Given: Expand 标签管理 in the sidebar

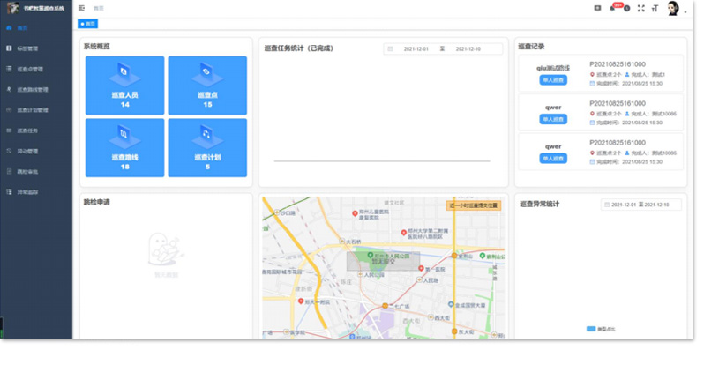Looking at the screenshot, I should (x=27, y=48).
